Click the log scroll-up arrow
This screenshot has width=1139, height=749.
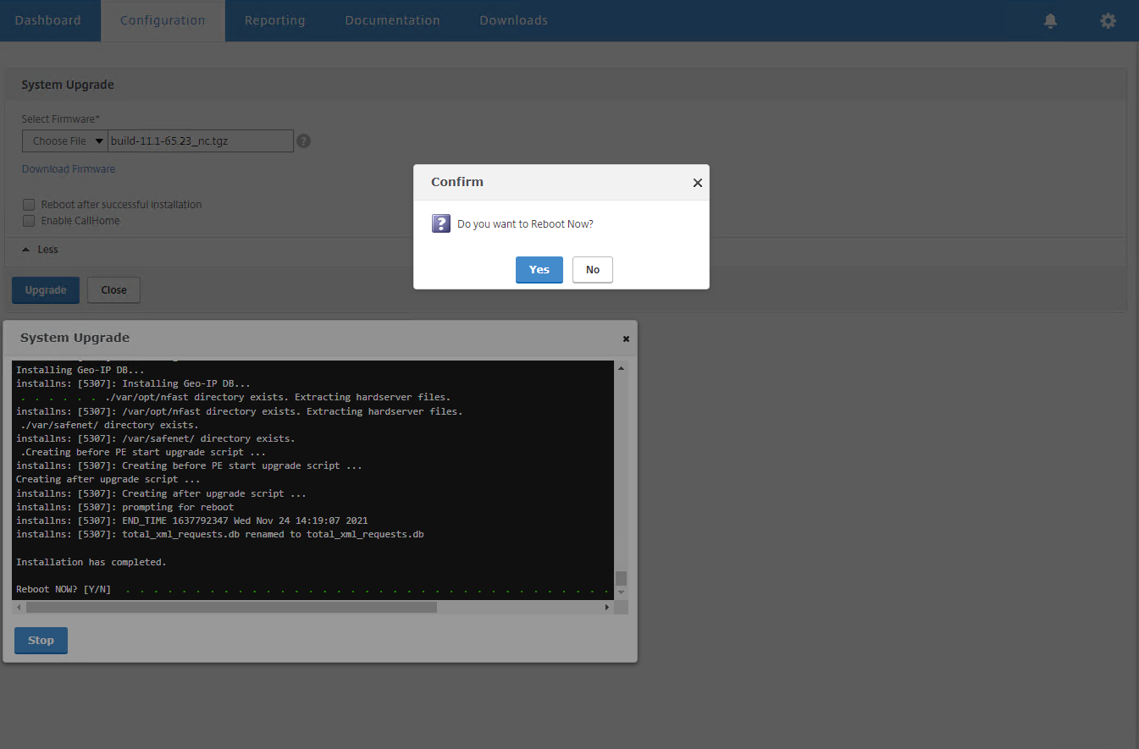(x=621, y=368)
